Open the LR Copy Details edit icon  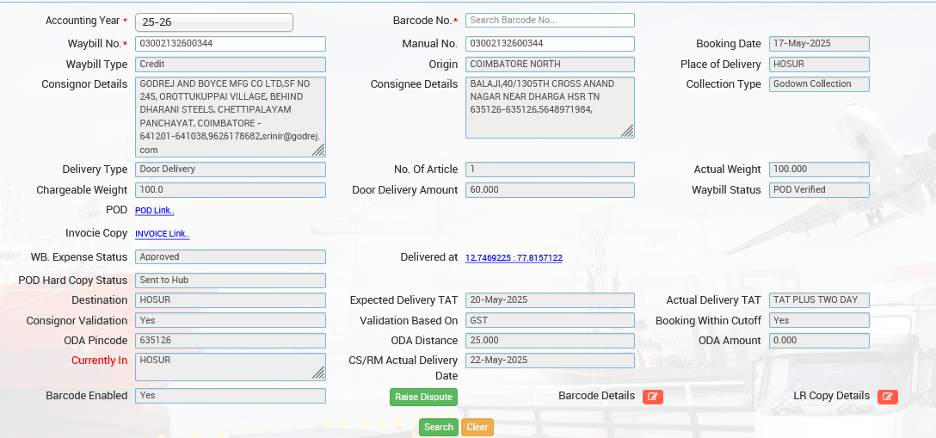888,397
